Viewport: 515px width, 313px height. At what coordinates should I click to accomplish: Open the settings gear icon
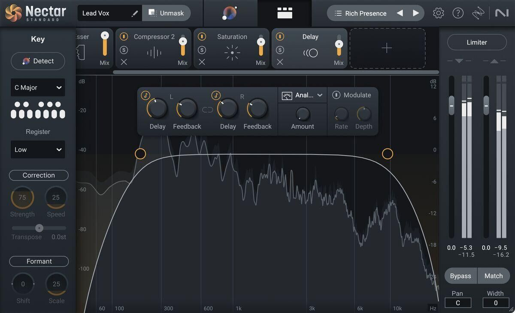point(438,13)
